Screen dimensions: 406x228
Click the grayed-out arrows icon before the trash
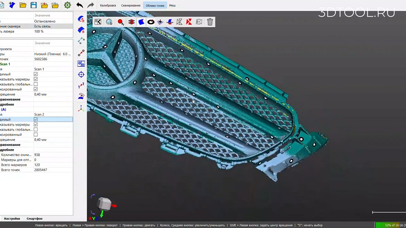click(x=199, y=22)
